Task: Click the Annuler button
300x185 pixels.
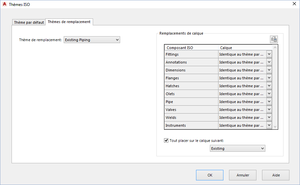Action: [x=243, y=175]
